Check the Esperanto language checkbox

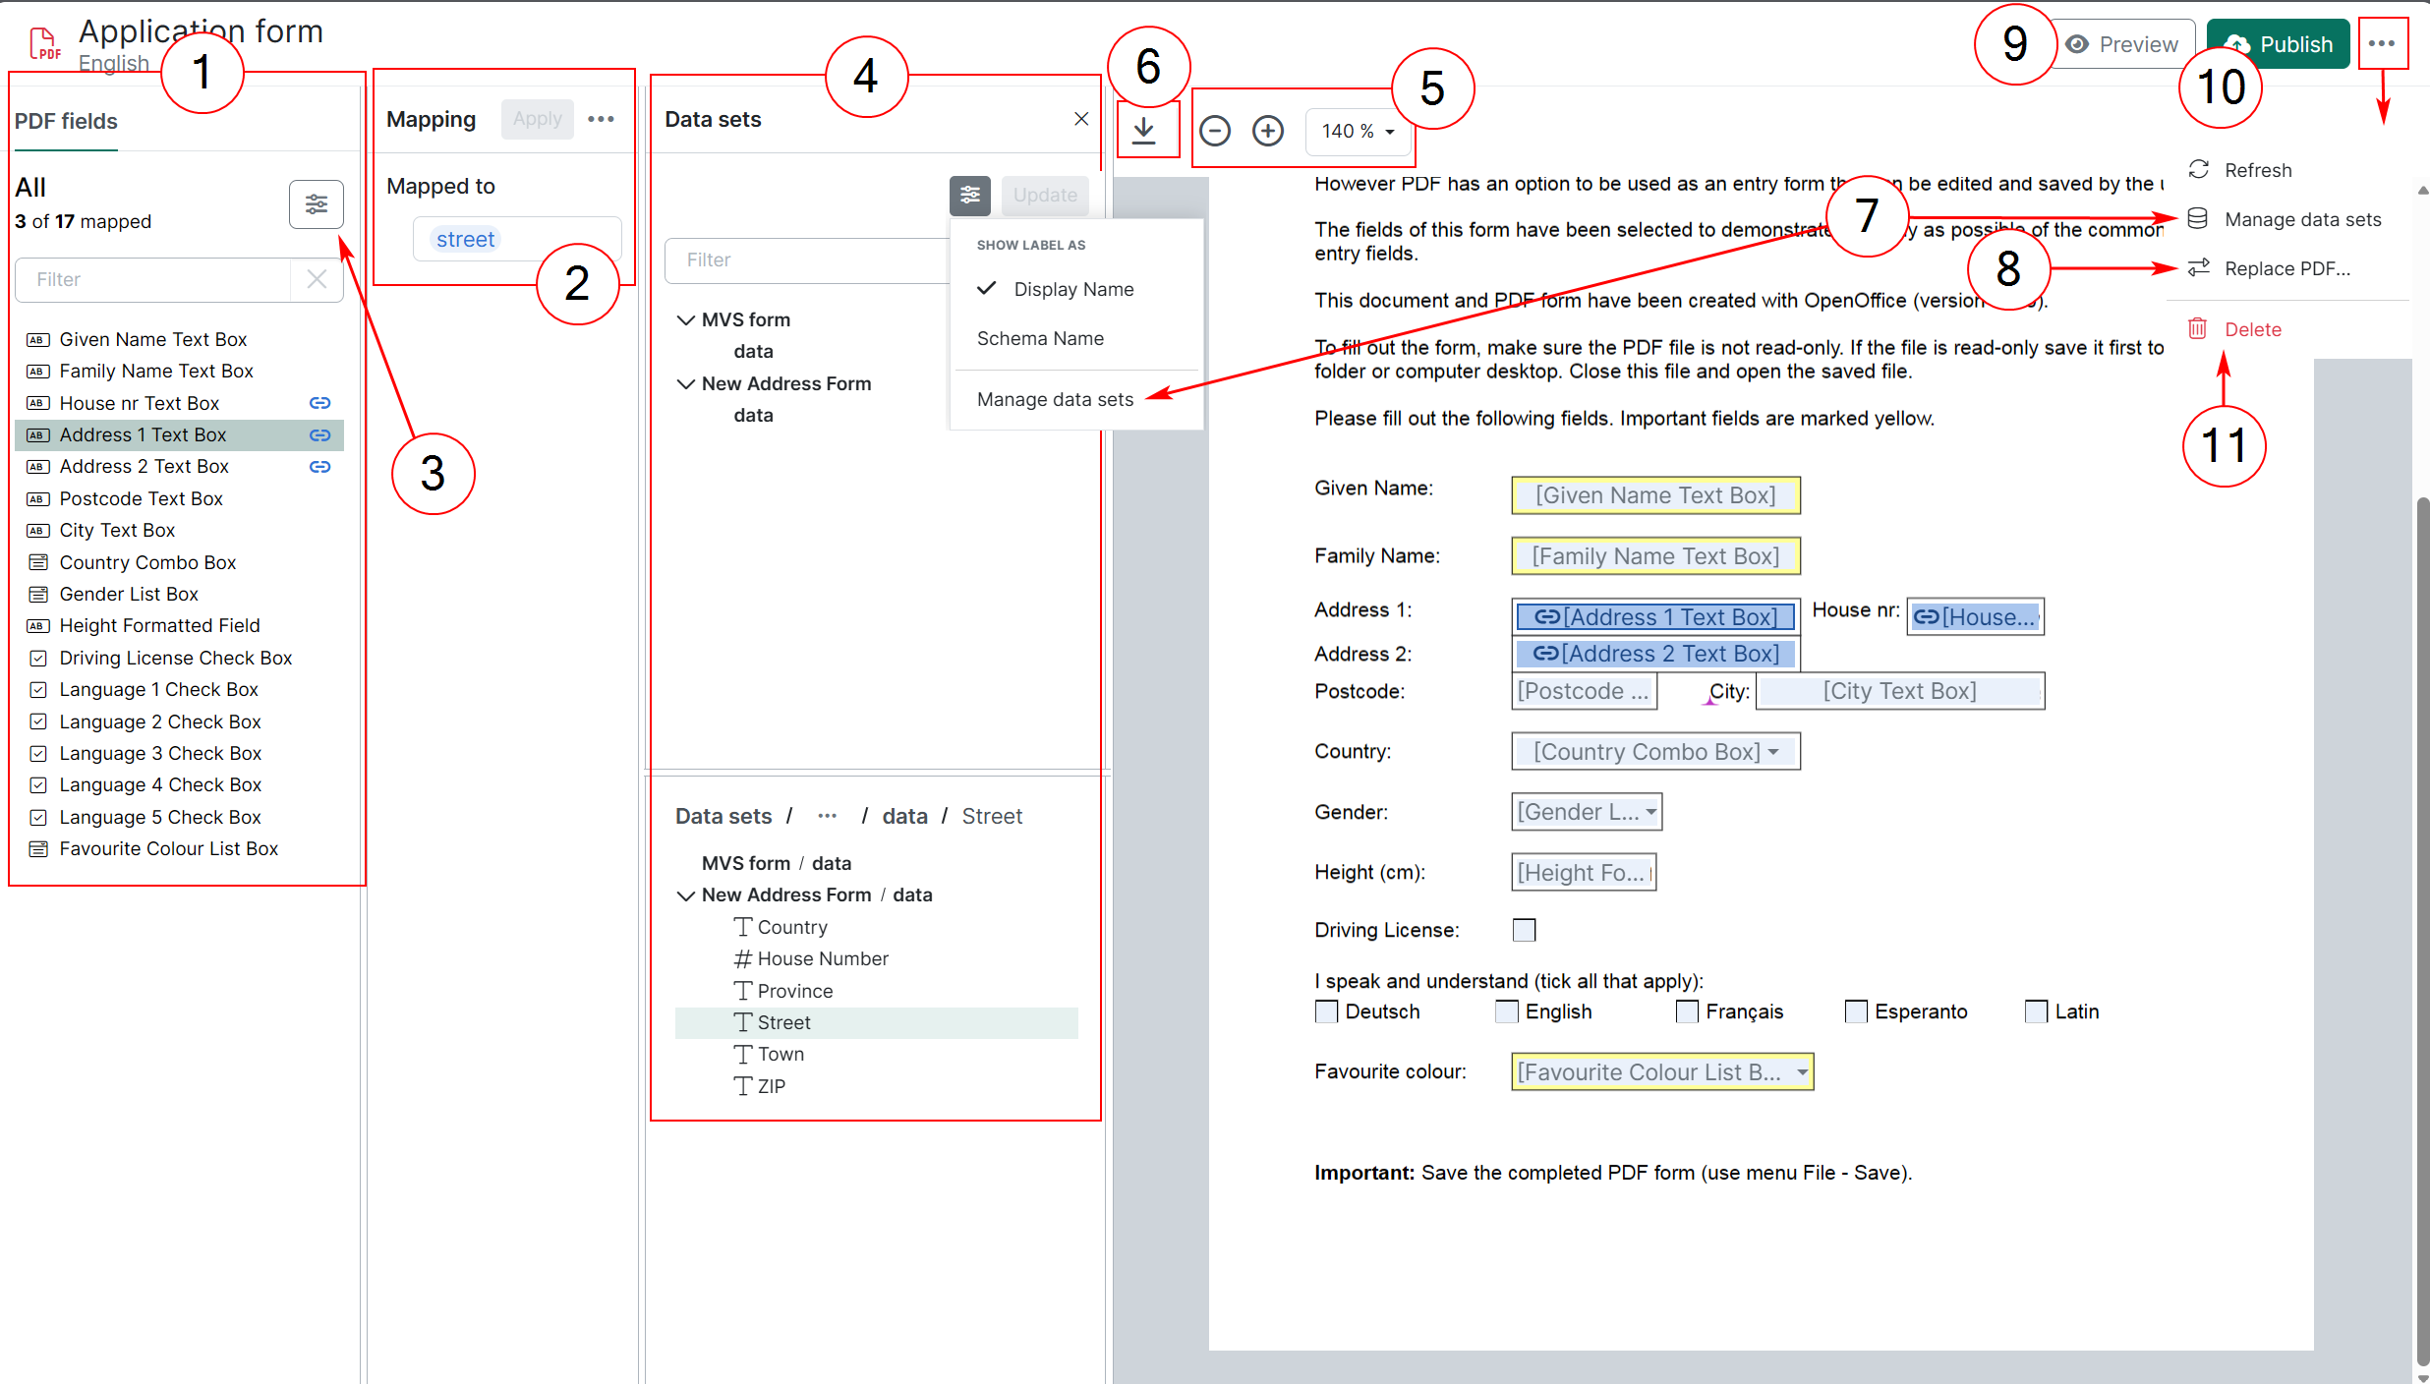(x=1856, y=1011)
